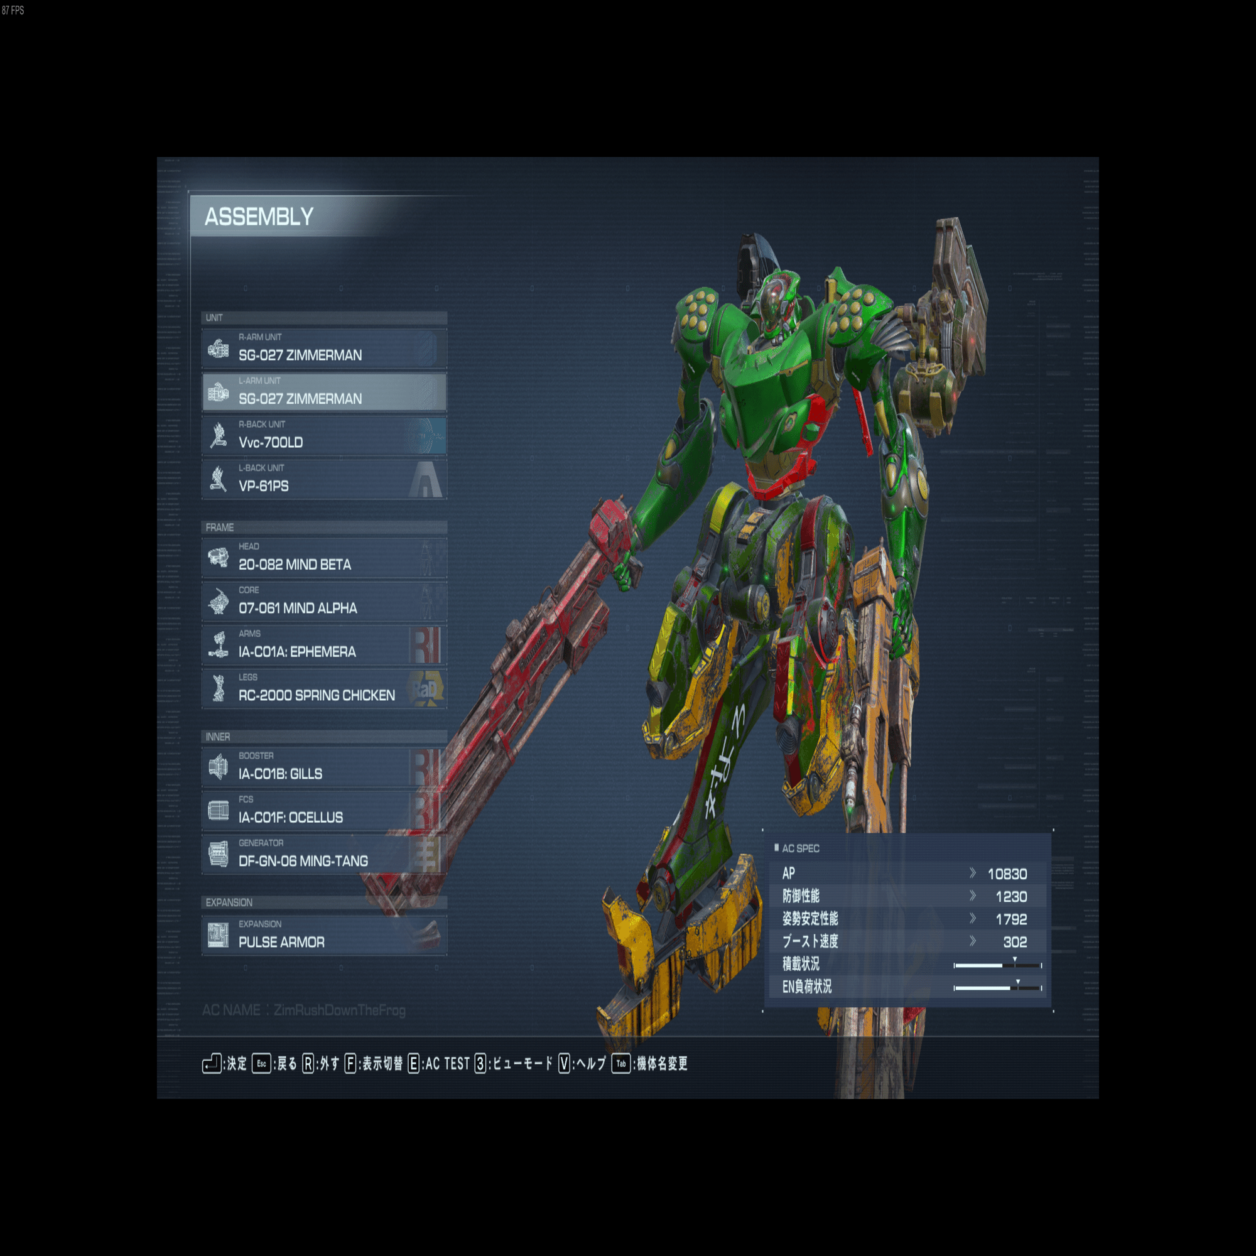Click the F key display switch icon
Viewport: 1256px width, 1256px height.
pyautogui.click(x=350, y=1064)
